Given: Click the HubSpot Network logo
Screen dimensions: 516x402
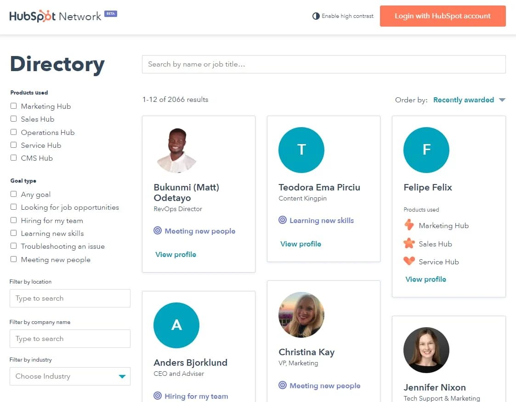Looking at the screenshot, I should pyautogui.click(x=55, y=16).
